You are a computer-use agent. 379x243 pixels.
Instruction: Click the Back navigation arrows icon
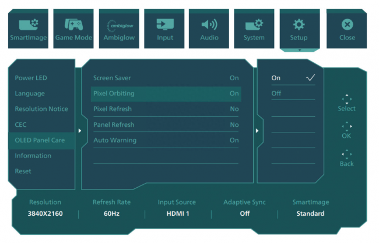(346, 154)
